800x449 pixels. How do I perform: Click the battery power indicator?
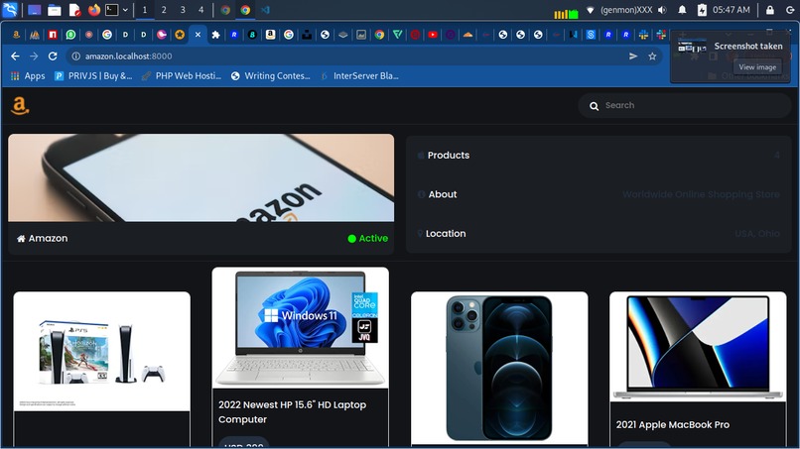[x=702, y=10]
